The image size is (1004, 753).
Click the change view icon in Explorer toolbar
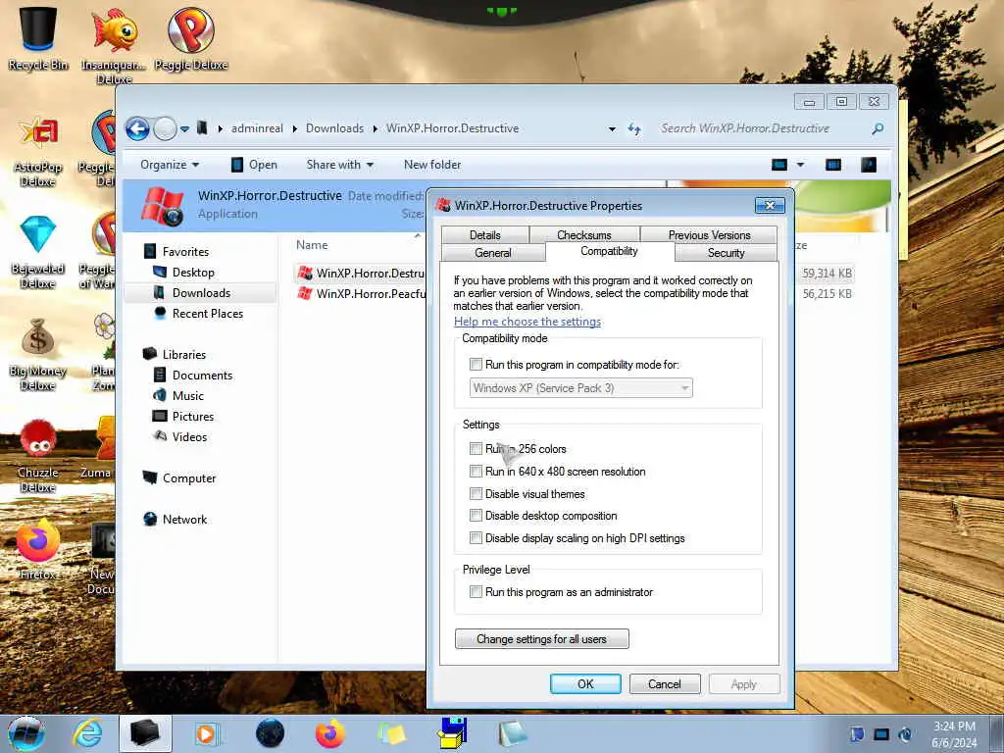coord(779,165)
